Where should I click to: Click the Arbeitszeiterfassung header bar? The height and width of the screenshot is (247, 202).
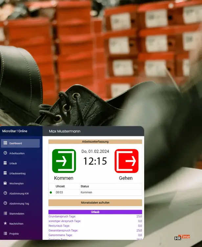click(95, 142)
